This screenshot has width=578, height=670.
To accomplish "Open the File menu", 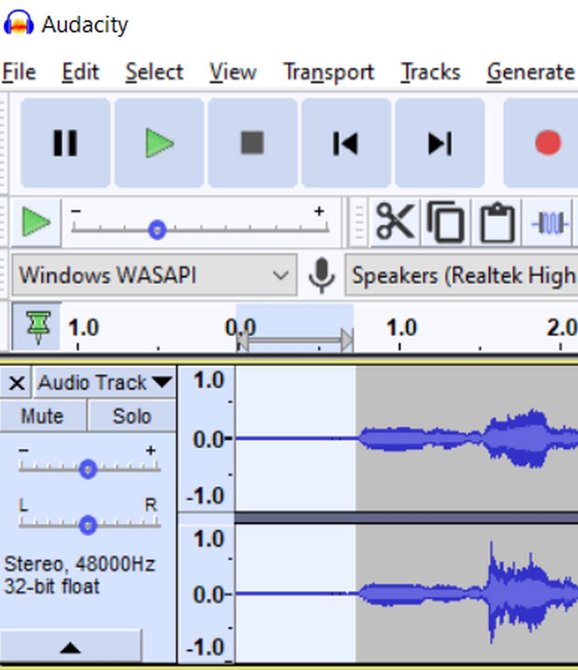I will pyautogui.click(x=19, y=72).
